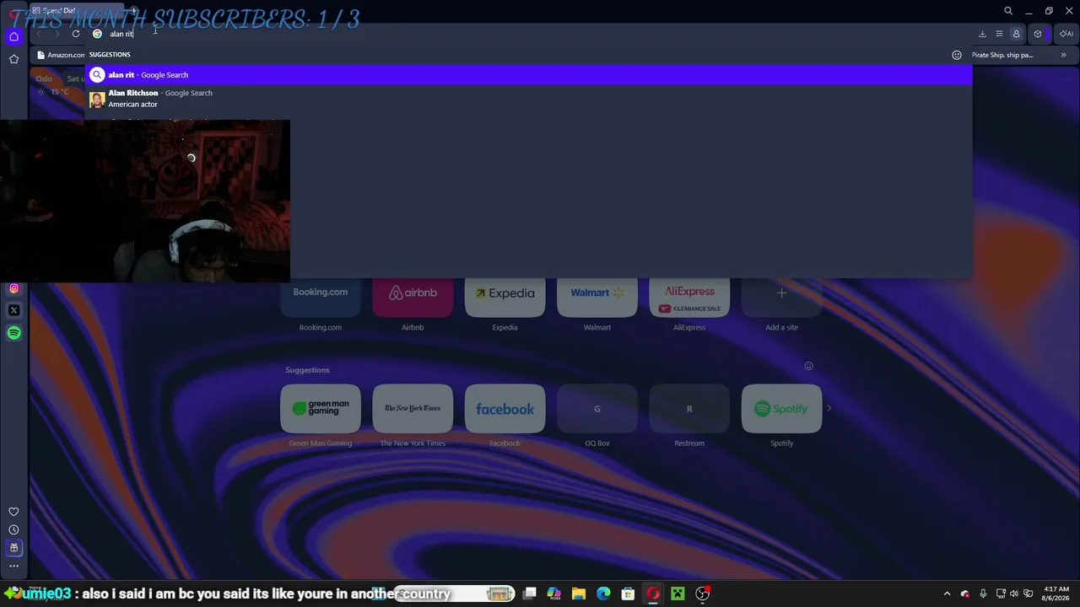Open the Booking.com speed dial tile

pos(321,297)
